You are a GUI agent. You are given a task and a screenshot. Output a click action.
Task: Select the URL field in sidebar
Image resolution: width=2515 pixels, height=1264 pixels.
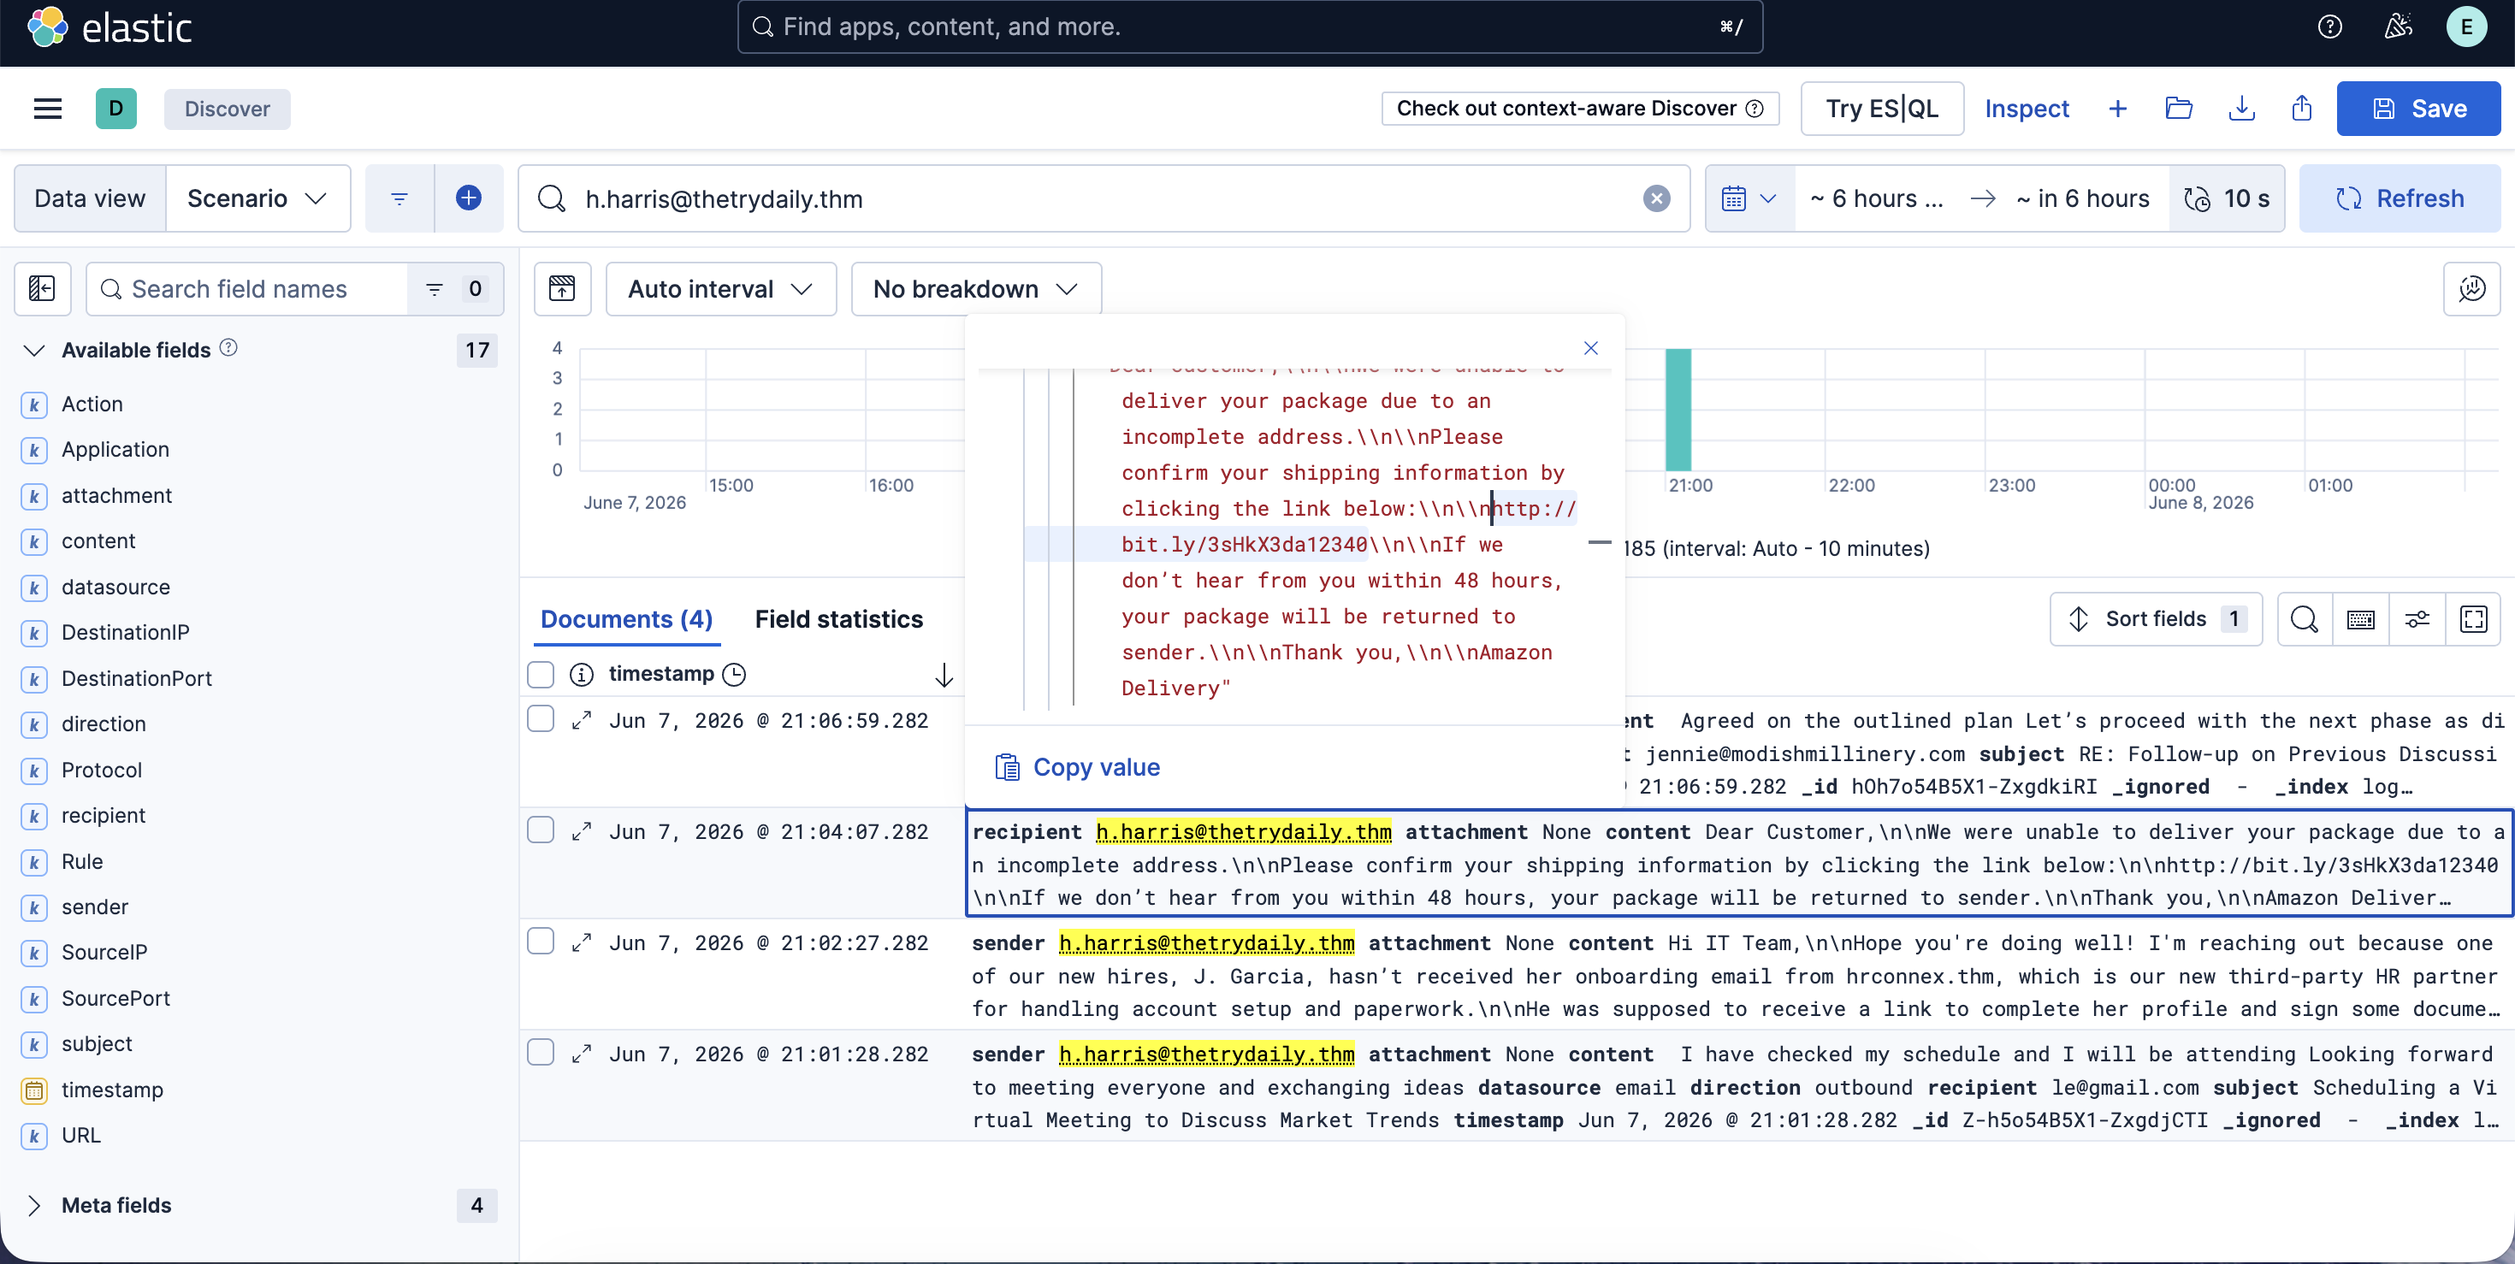pyautogui.click(x=80, y=1136)
